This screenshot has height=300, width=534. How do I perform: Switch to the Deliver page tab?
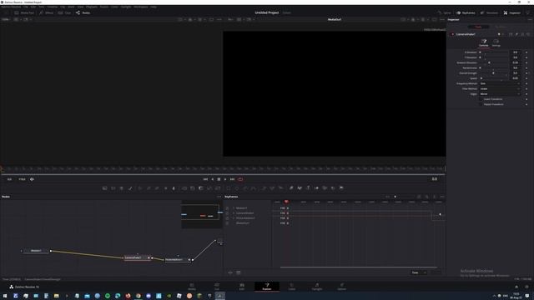click(341, 287)
